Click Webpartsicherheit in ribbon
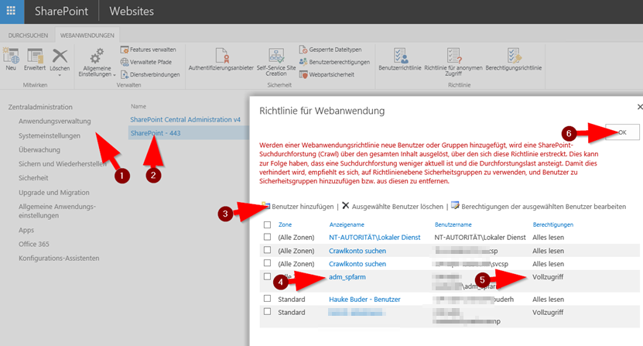 pos(327,75)
